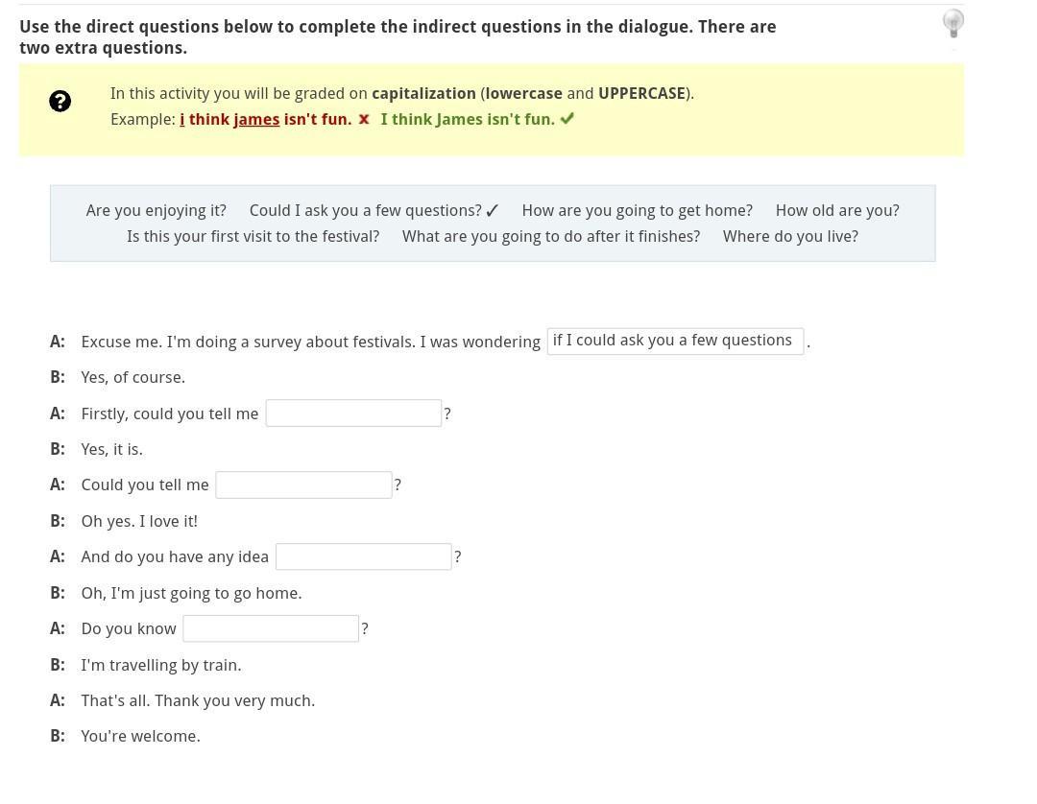This screenshot has width=1037, height=804.
Task: Choose "How old are you?" from the word bank
Action: (837, 210)
